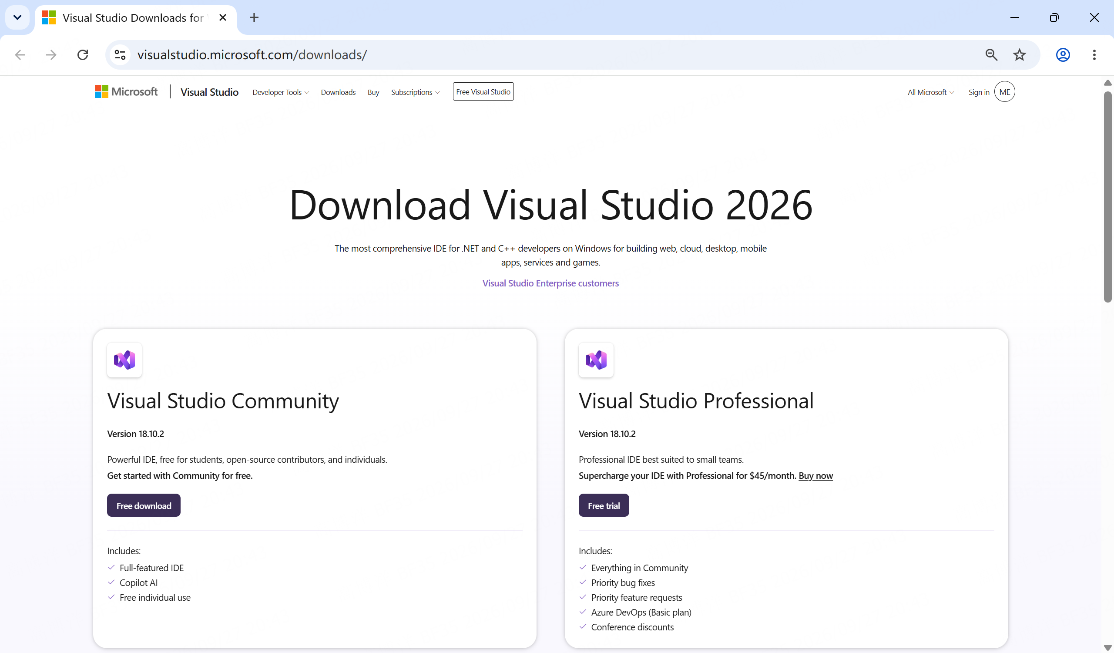The width and height of the screenshot is (1114, 653).
Task: Click the Download Visual Studio 2026 heading
Action: pyautogui.click(x=551, y=204)
